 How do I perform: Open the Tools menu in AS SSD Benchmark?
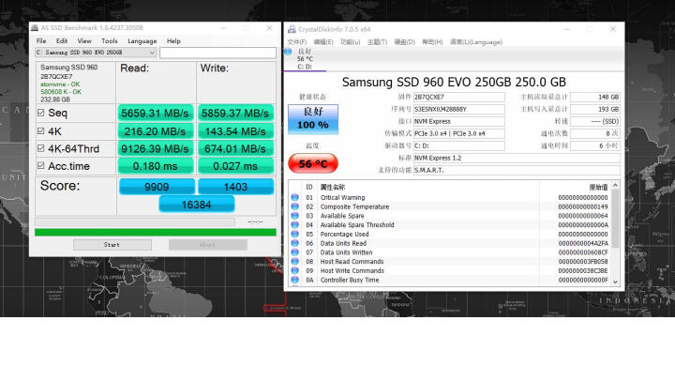point(110,41)
